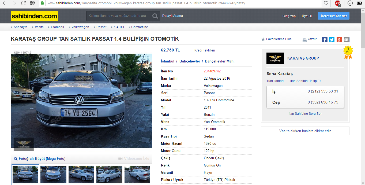
Task: Click the search magnifier icon
Action: tap(155, 16)
